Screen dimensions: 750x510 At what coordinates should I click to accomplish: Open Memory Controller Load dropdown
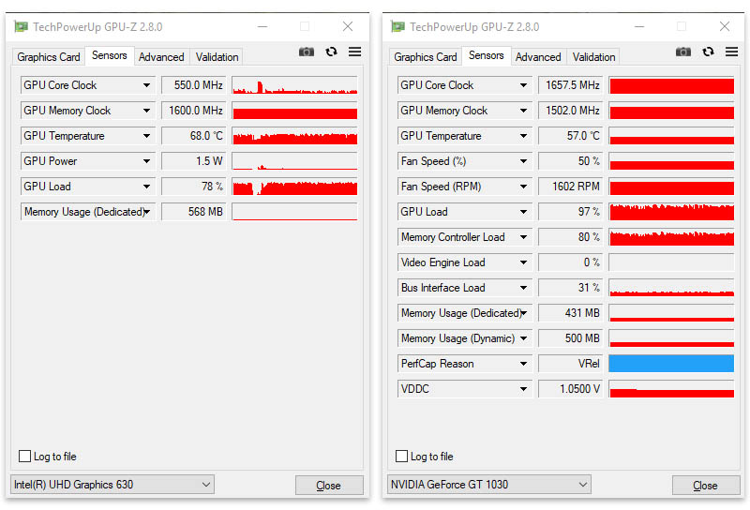coord(523,237)
